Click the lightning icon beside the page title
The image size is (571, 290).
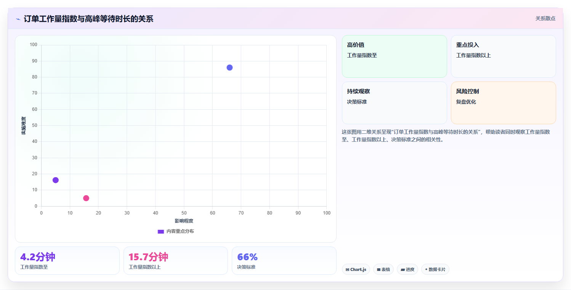tap(18, 19)
